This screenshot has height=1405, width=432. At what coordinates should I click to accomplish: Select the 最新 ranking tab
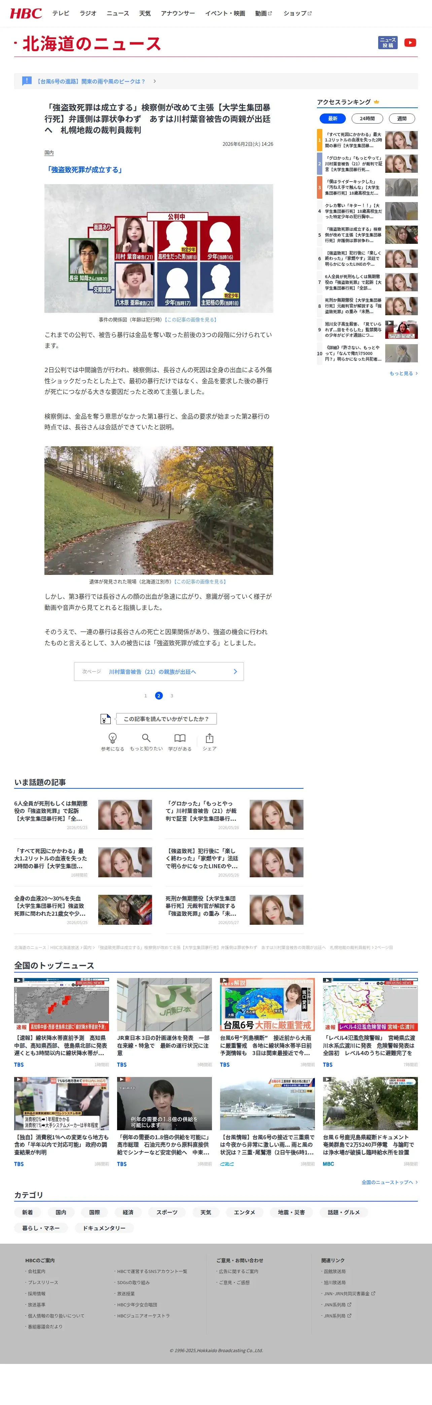pyautogui.click(x=332, y=118)
